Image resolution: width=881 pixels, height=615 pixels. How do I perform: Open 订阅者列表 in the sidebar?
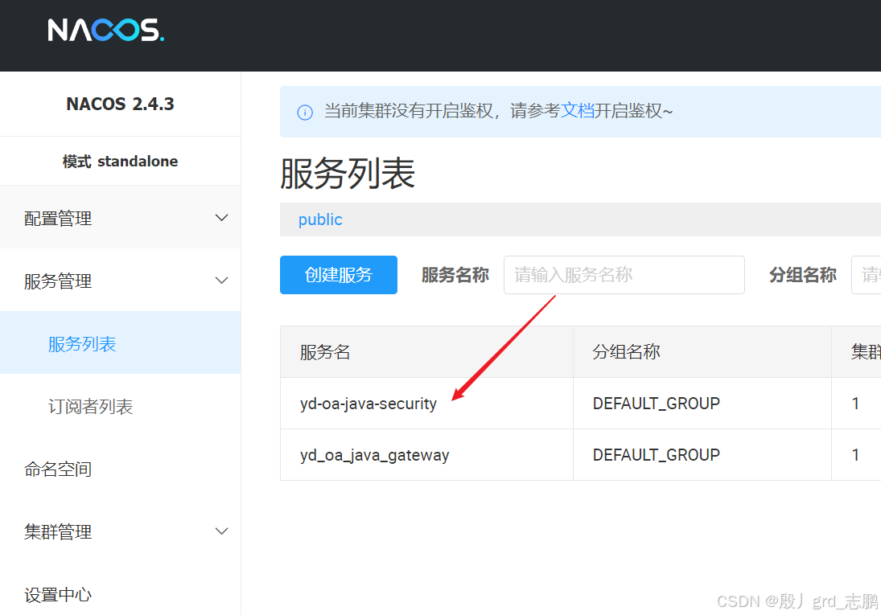click(x=90, y=407)
